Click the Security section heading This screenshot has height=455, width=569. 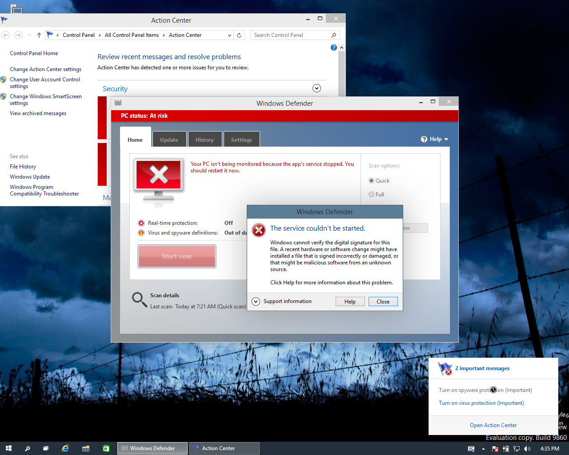click(115, 89)
